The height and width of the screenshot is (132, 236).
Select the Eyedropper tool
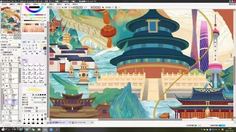[36, 48]
